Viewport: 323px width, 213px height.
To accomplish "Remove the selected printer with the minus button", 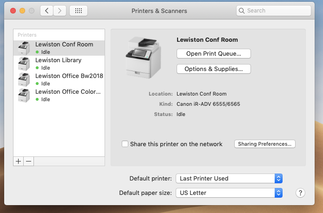I will click(29, 161).
